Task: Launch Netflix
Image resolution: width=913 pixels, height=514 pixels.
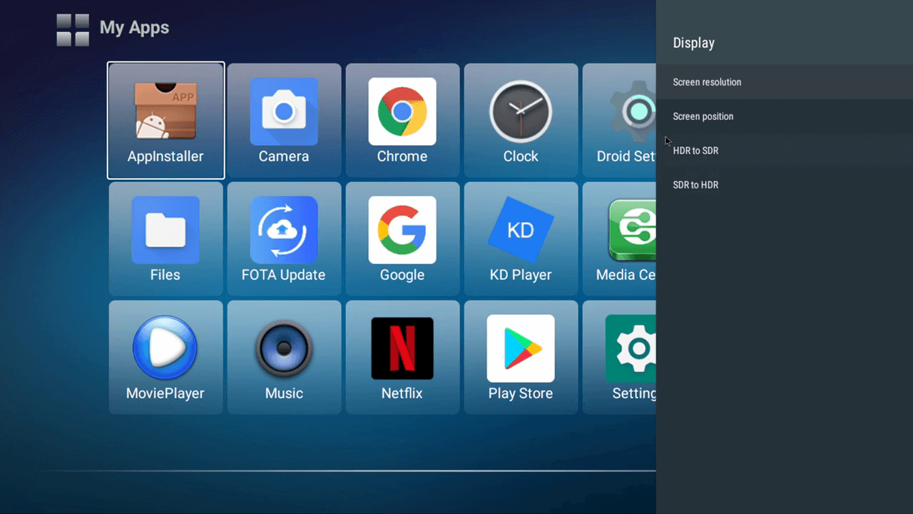Action: 402,357
